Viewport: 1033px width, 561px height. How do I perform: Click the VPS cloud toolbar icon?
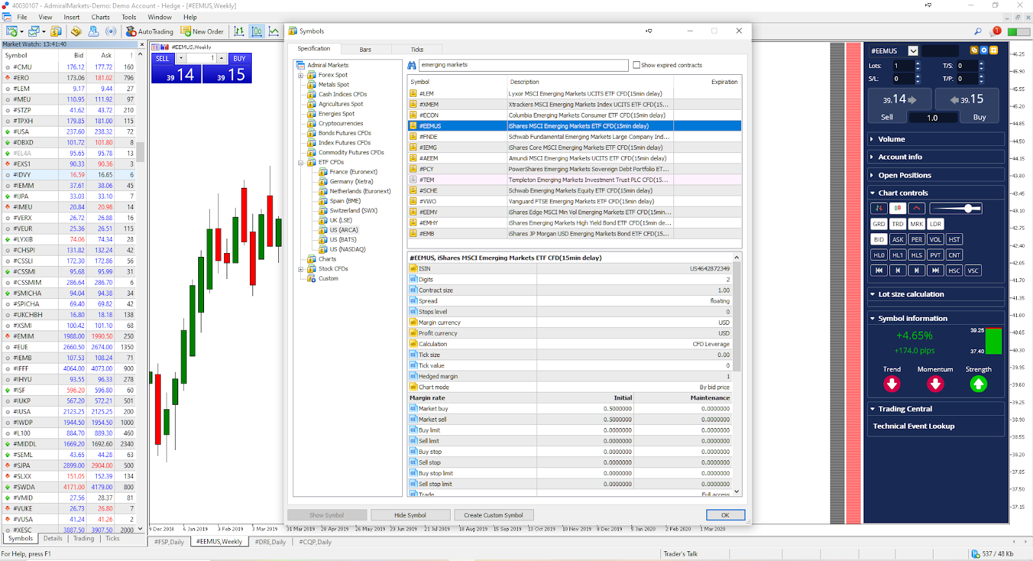pyautogui.click(x=94, y=31)
